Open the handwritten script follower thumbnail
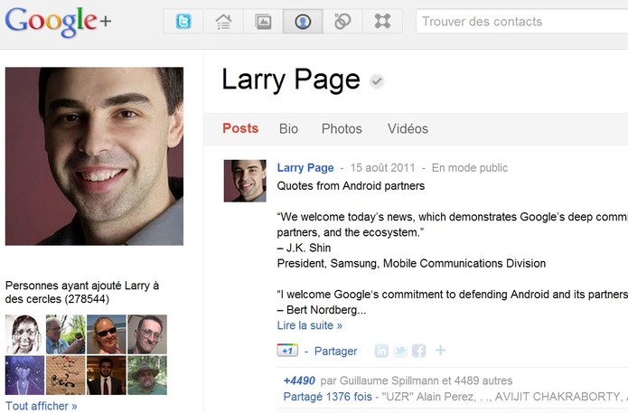The image size is (628, 413). (66, 375)
